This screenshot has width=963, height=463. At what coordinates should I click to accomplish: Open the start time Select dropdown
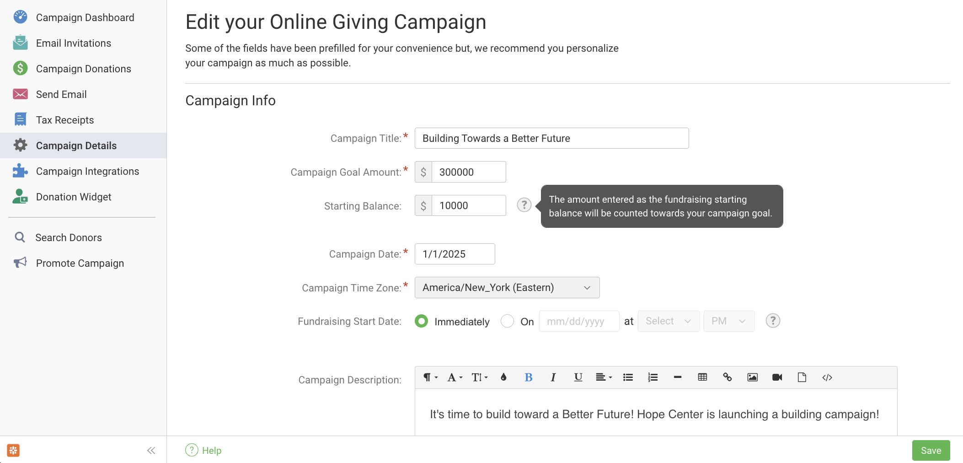coord(668,321)
